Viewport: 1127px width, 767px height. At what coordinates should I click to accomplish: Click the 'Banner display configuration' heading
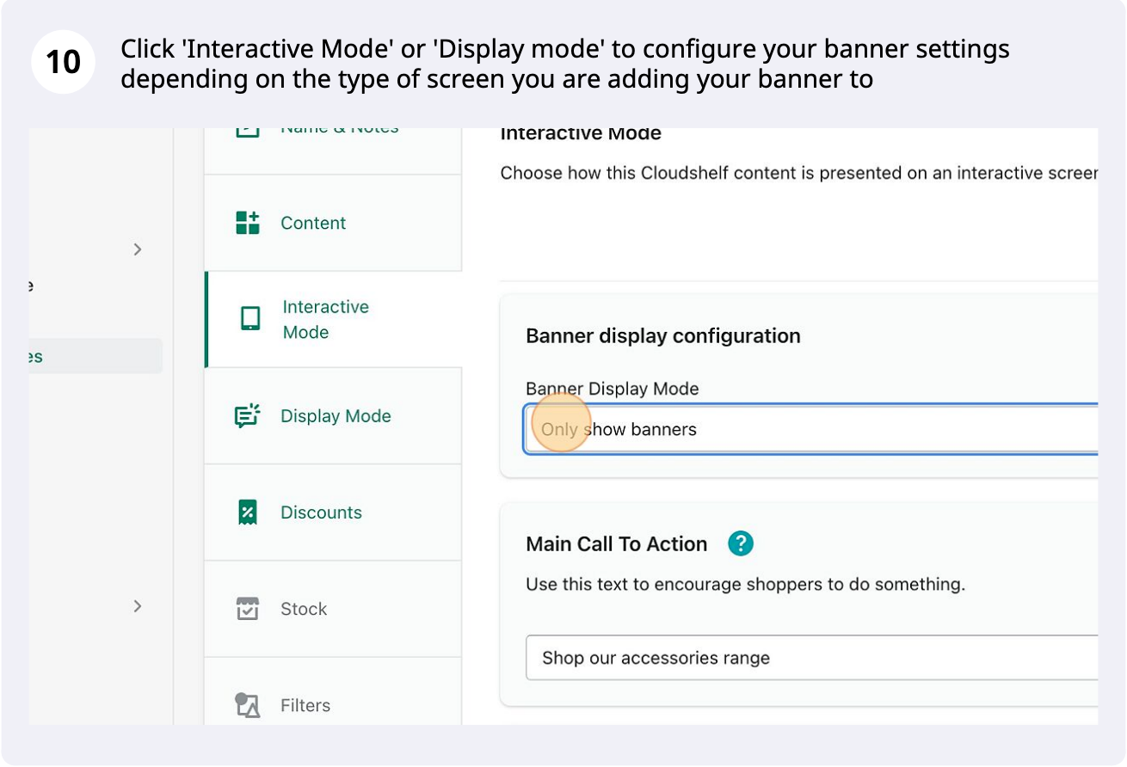pos(663,335)
